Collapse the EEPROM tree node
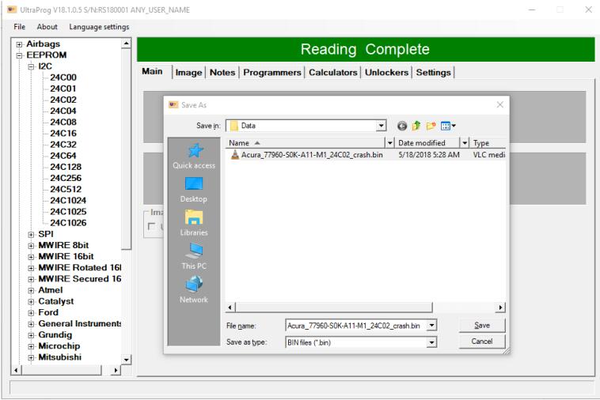The width and height of the screenshot is (600, 400). [19, 55]
